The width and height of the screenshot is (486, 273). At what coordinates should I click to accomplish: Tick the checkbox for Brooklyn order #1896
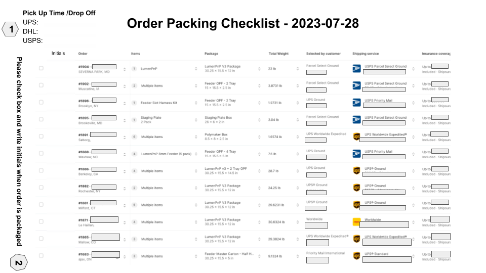coord(41,103)
